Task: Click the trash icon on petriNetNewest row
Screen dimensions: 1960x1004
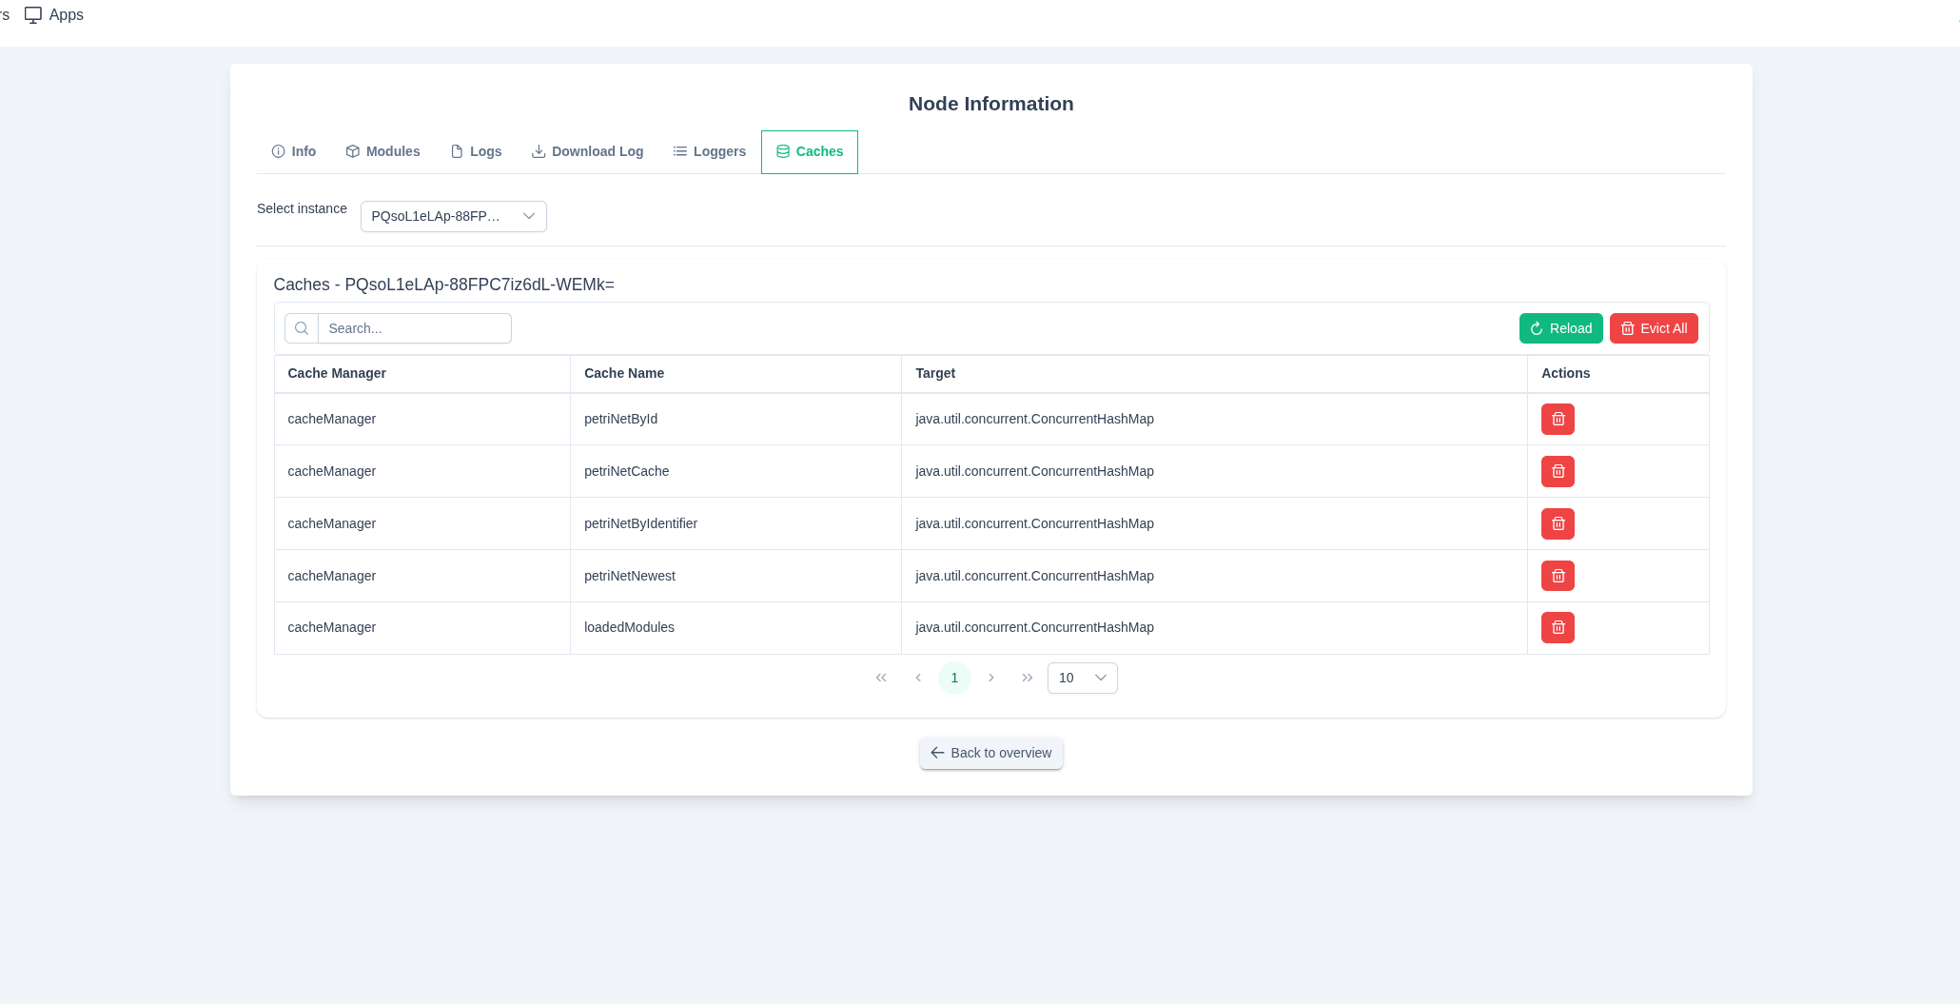Action: tap(1558, 576)
